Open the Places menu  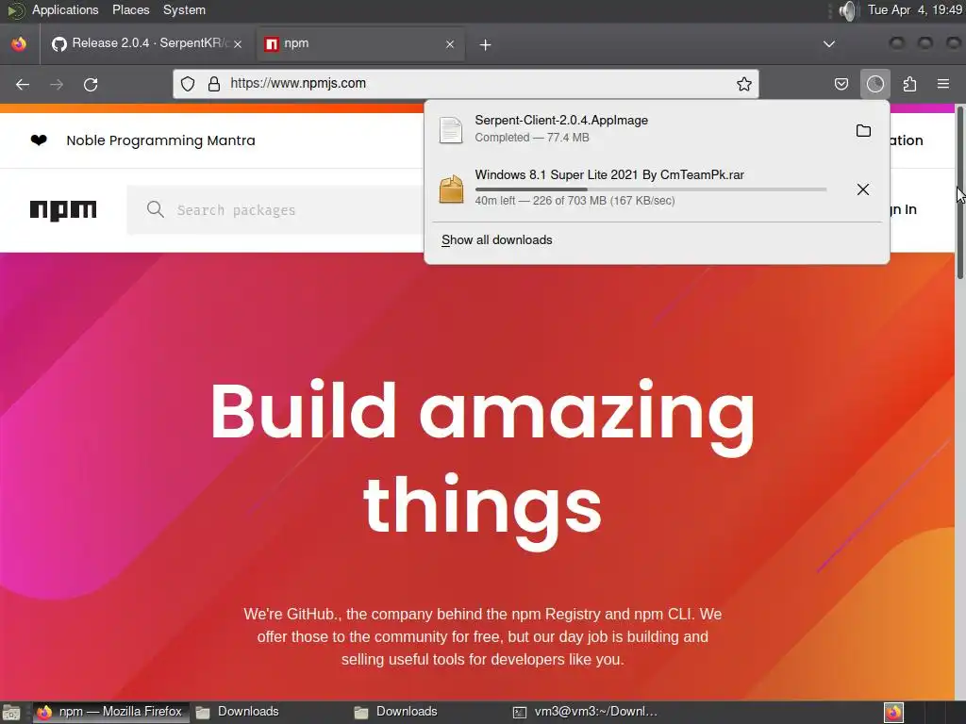point(130,9)
